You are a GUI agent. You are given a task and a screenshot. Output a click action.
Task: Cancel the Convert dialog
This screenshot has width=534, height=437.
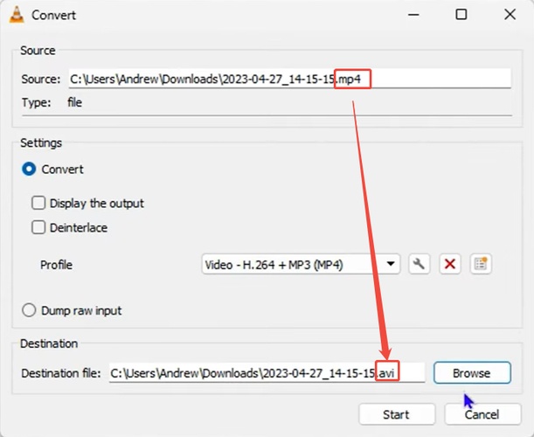(482, 414)
